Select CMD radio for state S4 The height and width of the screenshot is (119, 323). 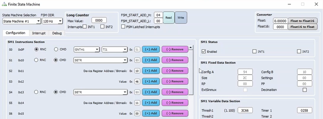pos(56,92)
